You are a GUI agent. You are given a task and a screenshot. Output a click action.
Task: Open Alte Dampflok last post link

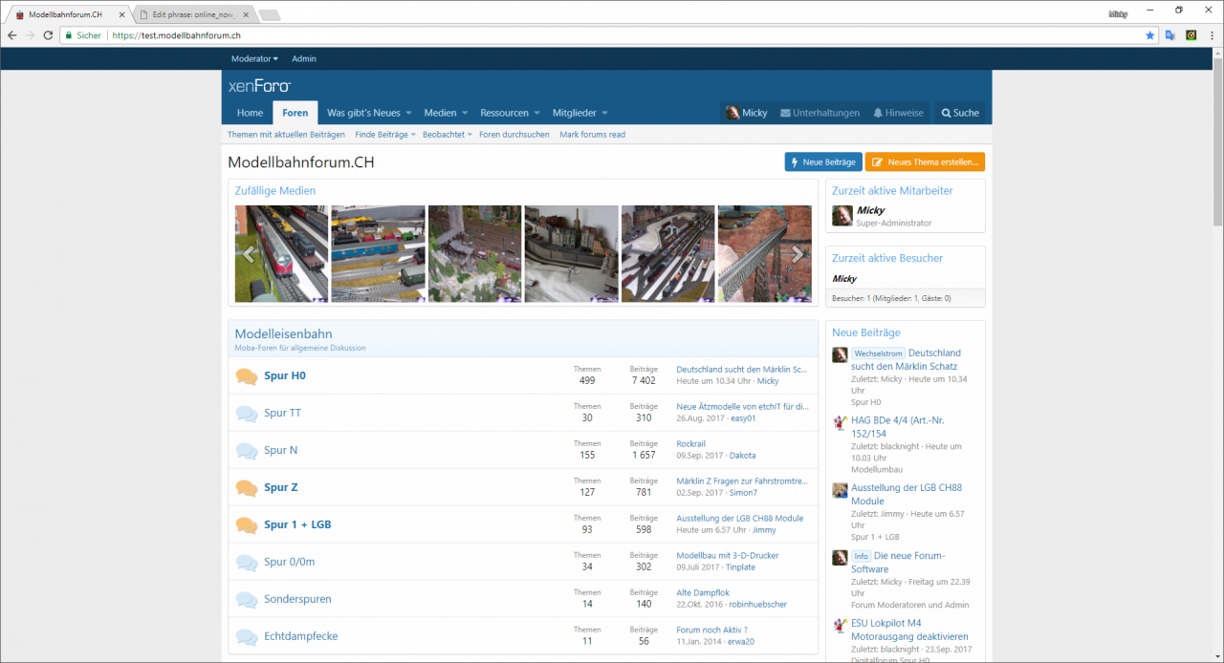tap(703, 593)
